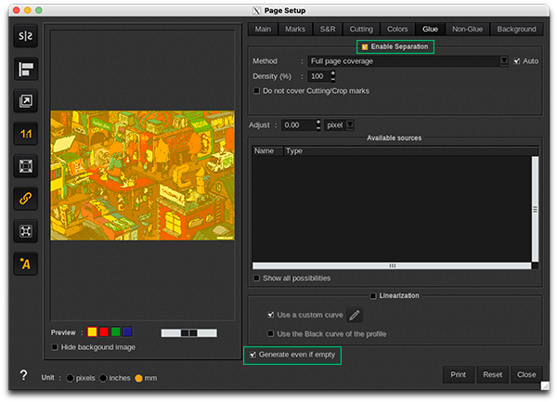The image size is (557, 402).
Task: Click the Reset button
Action: pyautogui.click(x=492, y=375)
